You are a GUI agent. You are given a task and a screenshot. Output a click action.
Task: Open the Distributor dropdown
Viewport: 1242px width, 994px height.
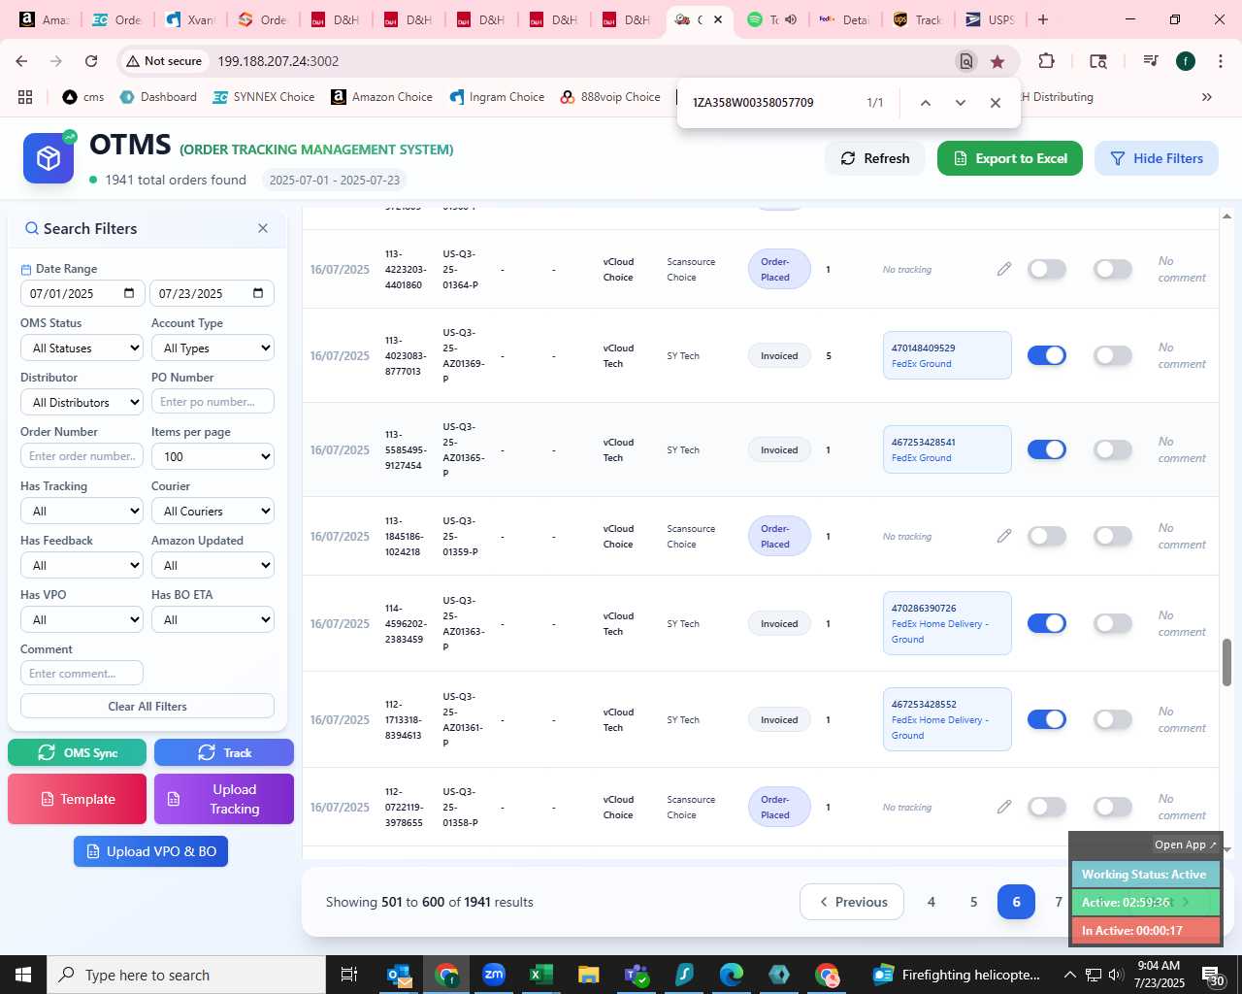(x=82, y=402)
